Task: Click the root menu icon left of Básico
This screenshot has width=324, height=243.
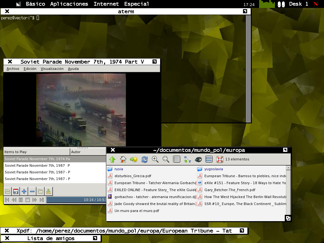Action: 18,4
